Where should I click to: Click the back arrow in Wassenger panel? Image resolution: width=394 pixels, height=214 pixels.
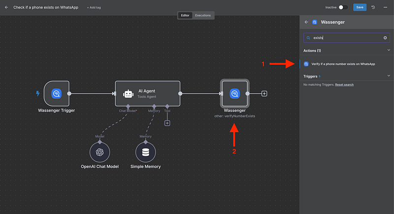(x=306, y=22)
